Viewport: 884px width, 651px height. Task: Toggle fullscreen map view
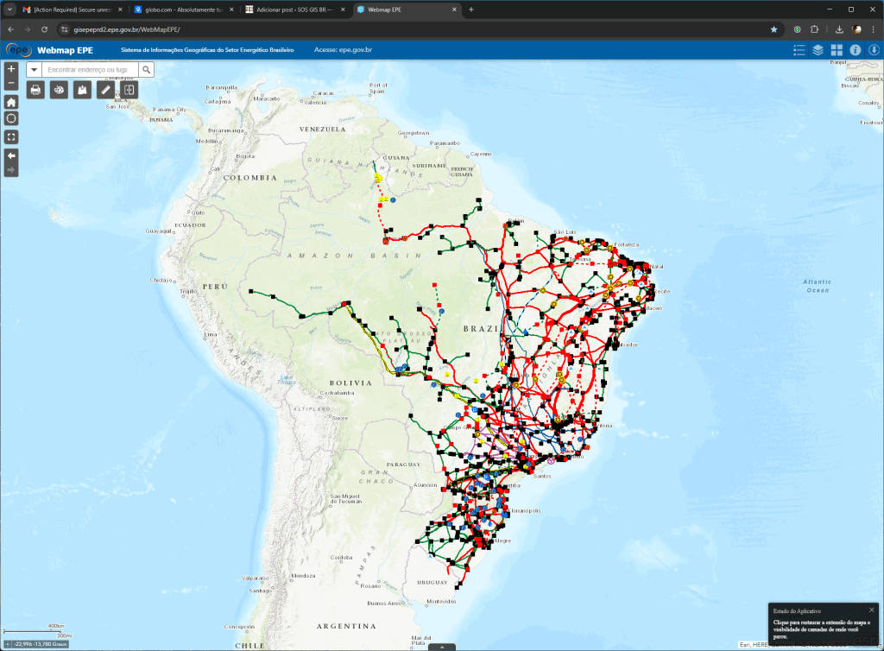pos(11,136)
